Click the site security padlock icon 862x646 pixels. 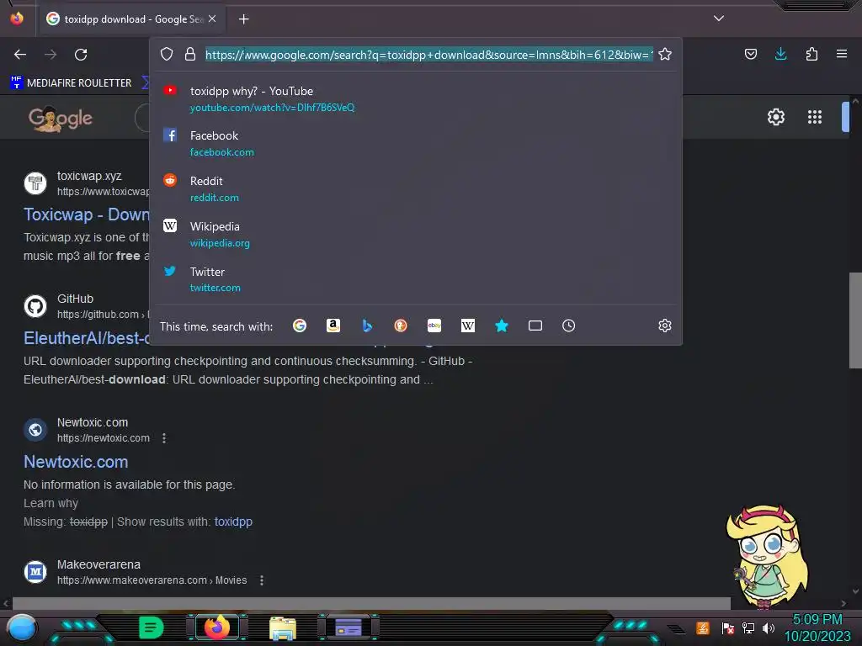point(190,54)
